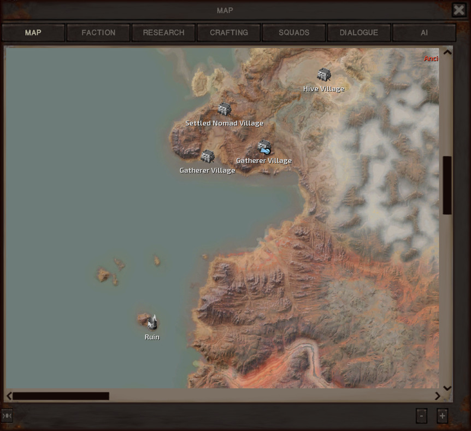Image resolution: width=471 pixels, height=431 pixels.
Task: Click the scroll right arrow
Action: tap(437, 396)
